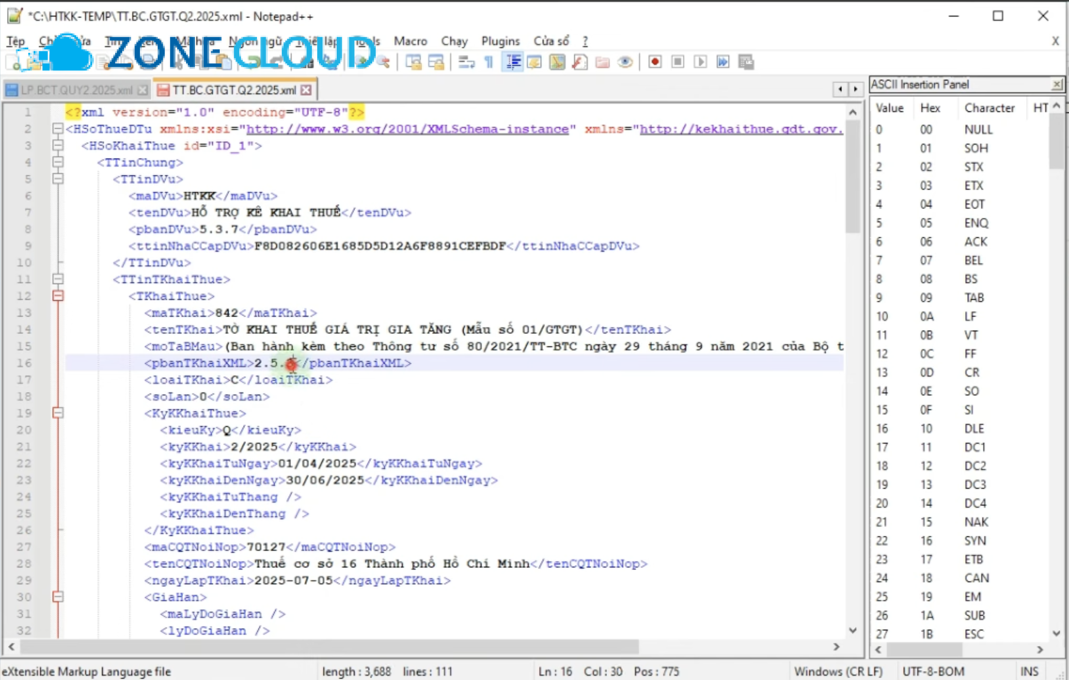Select the LF row in ASCII panel

[x=960, y=316]
